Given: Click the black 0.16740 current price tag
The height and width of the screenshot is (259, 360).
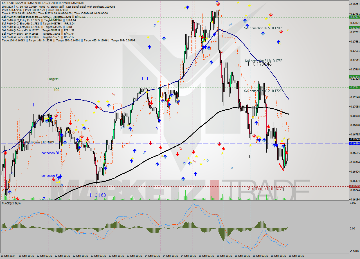Looking at the screenshot, I should click(354, 139).
